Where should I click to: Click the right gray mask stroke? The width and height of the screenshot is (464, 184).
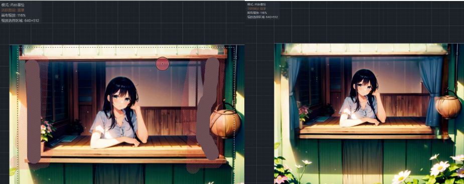208,108
